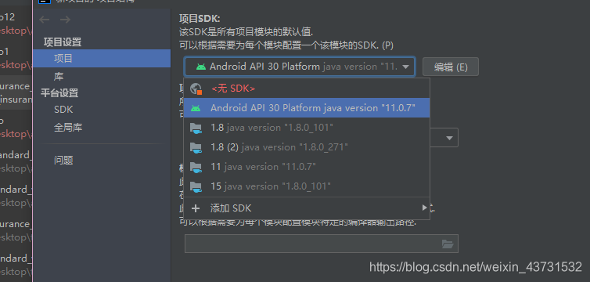This screenshot has width=590, height=282.
Task: Click the folder browse icon in output path field
Action: 448,244
